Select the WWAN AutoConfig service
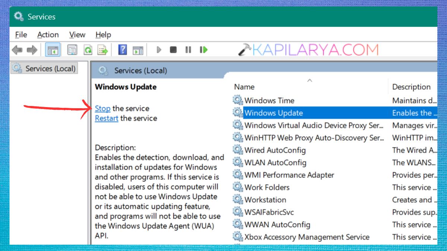Viewport: 447px width, 251px height. click(277, 225)
